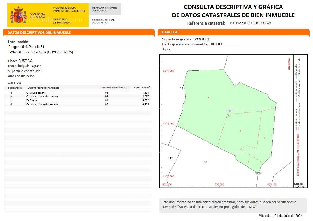Click surface value 4.905 in row d
Screen dimensions: 313x221
[146, 104]
